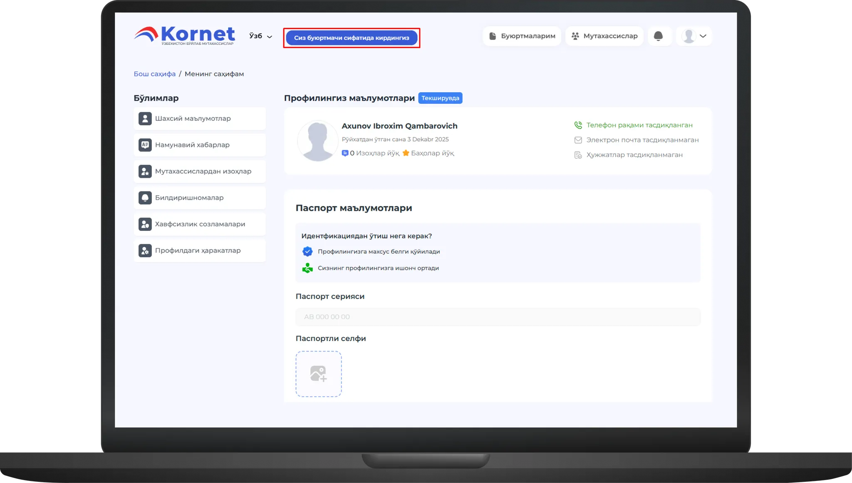Click the Kornet logo

(184, 35)
